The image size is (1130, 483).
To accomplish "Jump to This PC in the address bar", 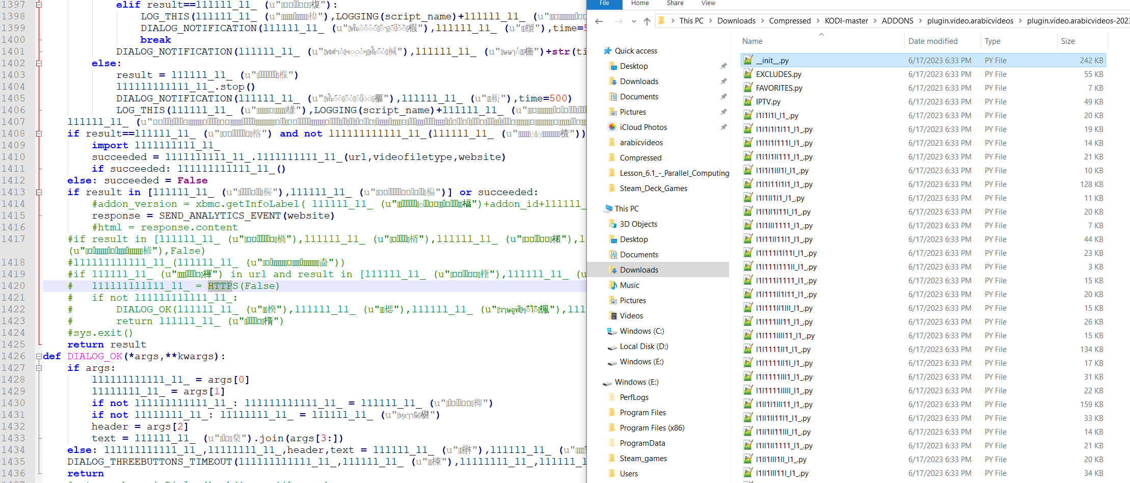I will 691,21.
